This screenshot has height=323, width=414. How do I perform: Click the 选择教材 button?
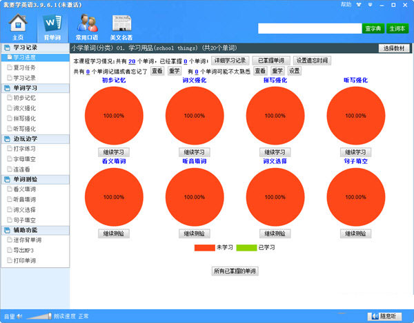pyautogui.click(x=394, y=48)
